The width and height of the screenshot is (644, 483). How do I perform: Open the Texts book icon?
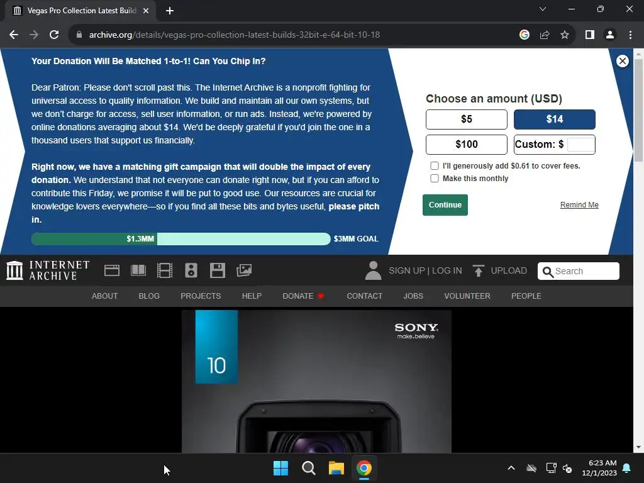pos(138,270)
